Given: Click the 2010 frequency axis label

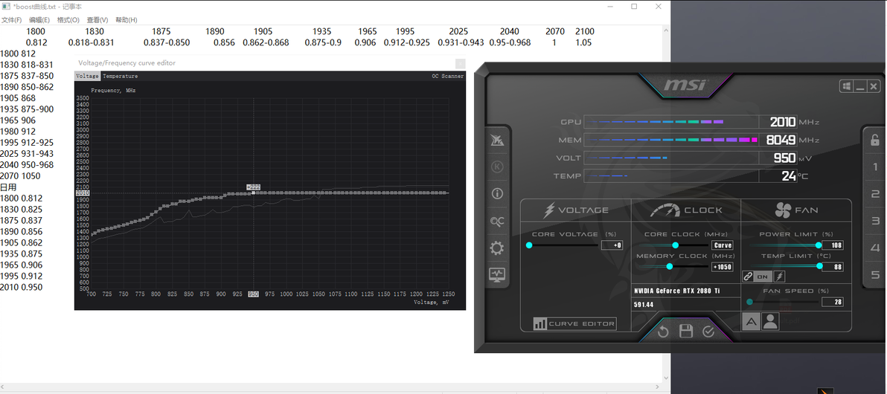Looking at the screenshot, I should pos(82,193).
